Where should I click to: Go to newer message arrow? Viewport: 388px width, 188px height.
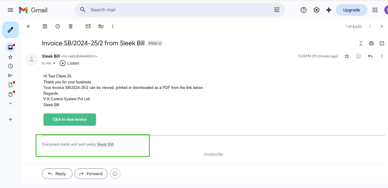tap(370, 26)
